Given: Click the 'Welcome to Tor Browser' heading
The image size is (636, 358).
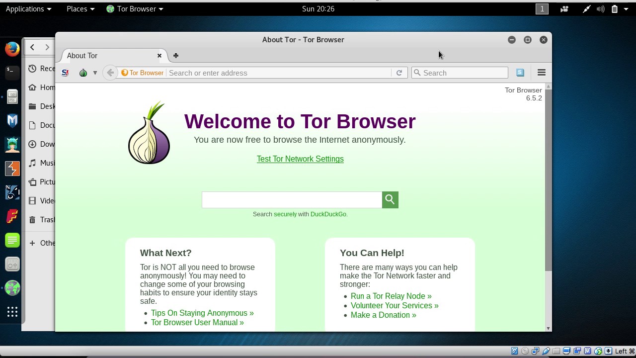Looking at the screenshot, I should 300,121.
